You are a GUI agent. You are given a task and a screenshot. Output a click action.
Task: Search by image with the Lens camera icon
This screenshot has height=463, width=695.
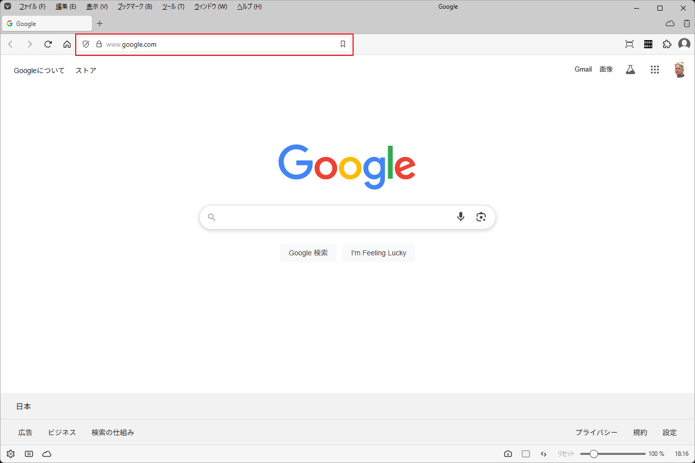click(481, 217)
